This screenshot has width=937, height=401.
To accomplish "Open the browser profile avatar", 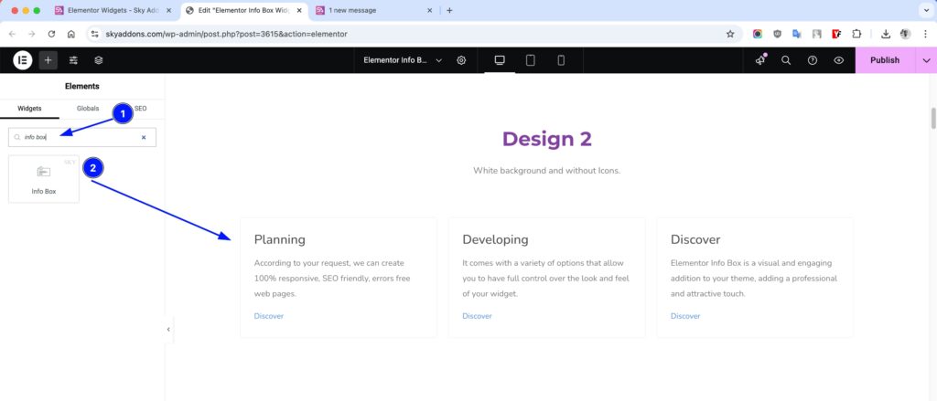I will [x=905, y=34].
